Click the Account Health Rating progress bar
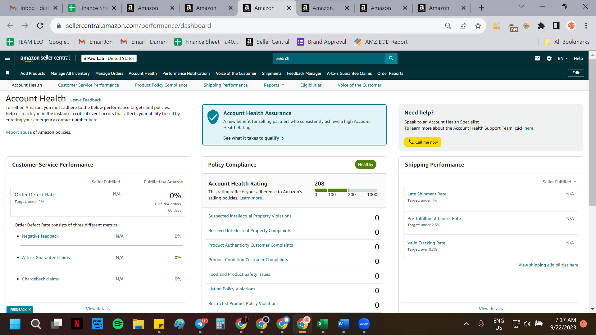The image size is (596, 335). (346, 190)
